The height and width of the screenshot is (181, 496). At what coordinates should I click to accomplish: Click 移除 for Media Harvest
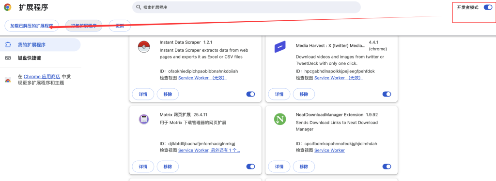(x=304, y=94)
